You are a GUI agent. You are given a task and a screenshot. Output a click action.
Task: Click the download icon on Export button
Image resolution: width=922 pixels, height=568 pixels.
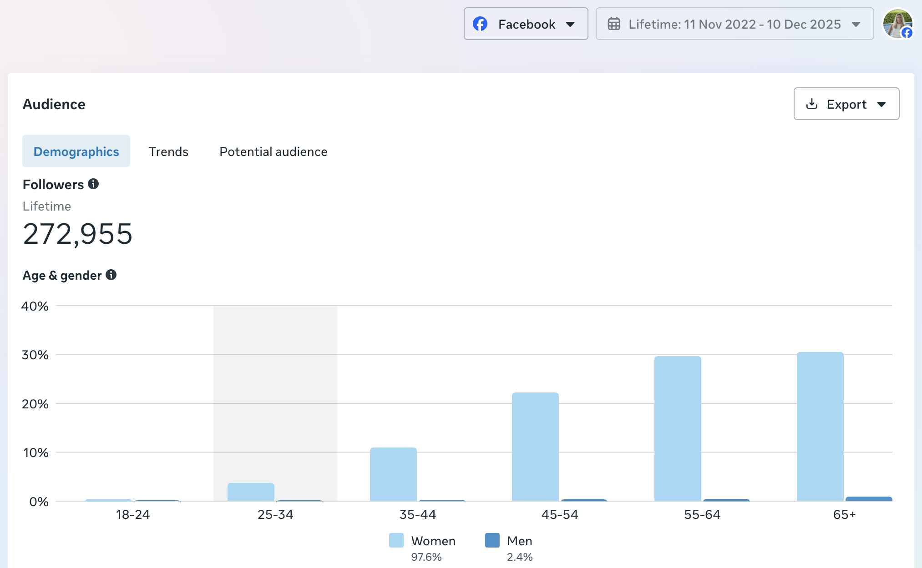click(x=811, y=104)
